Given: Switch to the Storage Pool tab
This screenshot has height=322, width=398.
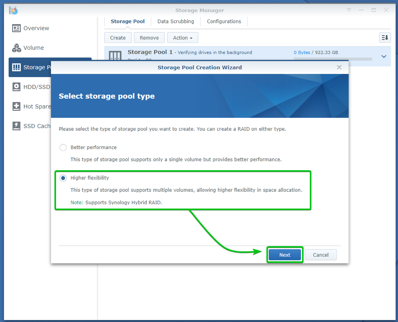Looking at the screenshot, I should [127, 21].
